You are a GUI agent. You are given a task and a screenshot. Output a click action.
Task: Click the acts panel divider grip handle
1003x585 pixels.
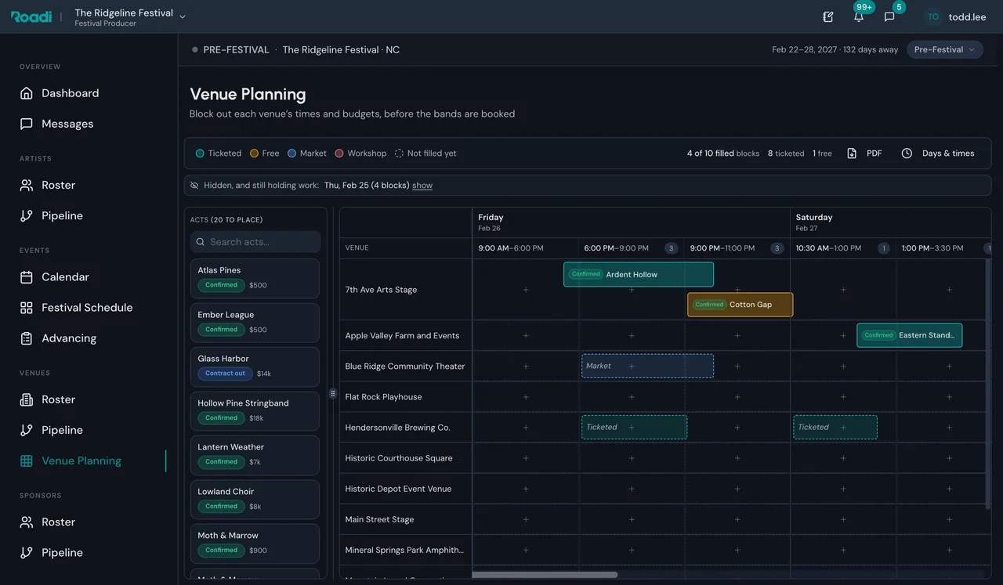click(x=333, y=393)
